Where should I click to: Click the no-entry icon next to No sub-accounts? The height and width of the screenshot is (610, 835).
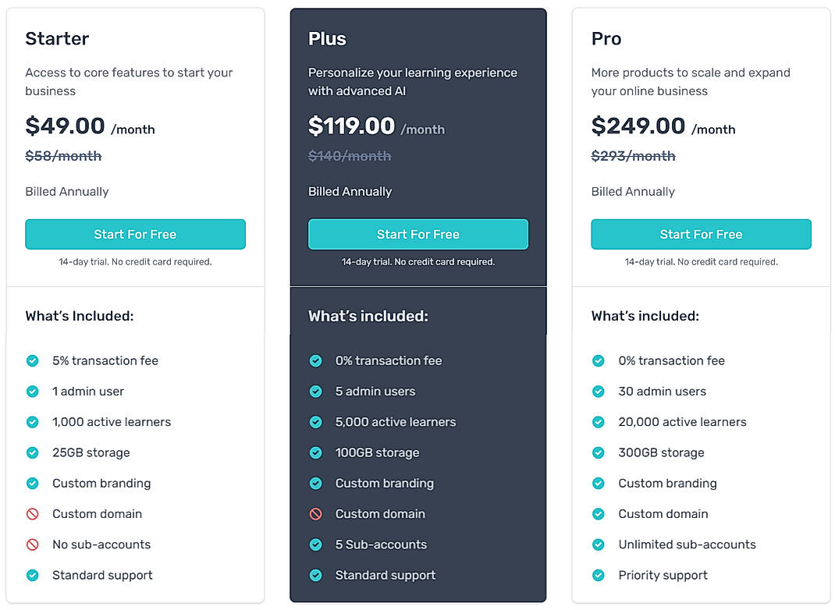[32, 544]
